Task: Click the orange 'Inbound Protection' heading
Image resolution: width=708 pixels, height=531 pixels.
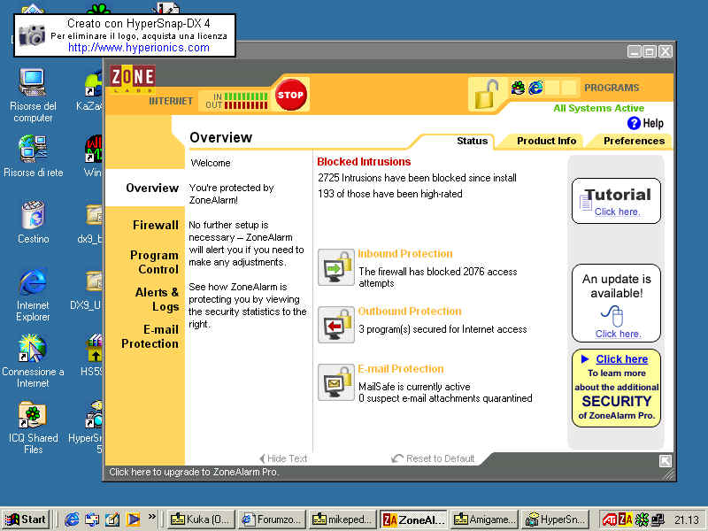Action: [405, 254]
